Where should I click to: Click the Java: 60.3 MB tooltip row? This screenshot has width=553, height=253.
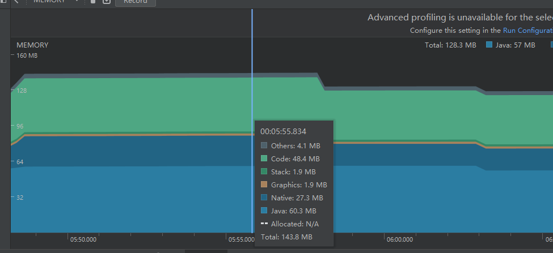pos(289,211)
